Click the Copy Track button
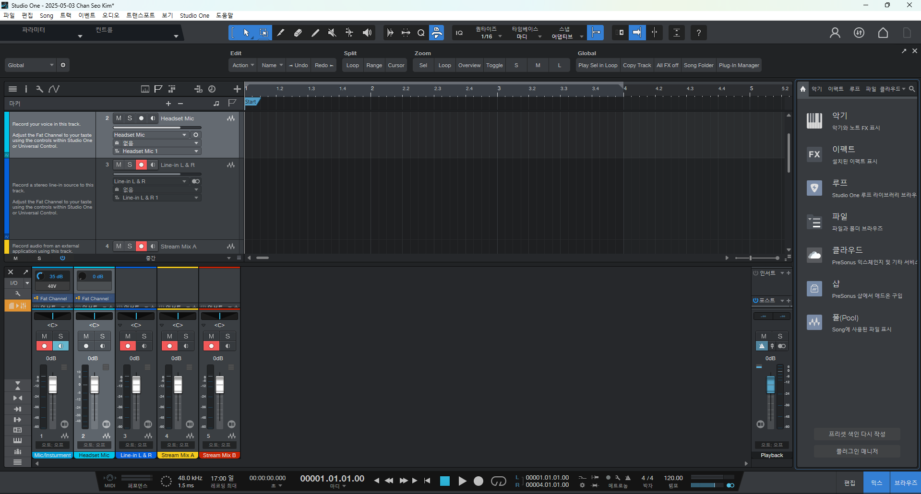The width and height of the screenshot is (921, 494). [x=637, y=65]
